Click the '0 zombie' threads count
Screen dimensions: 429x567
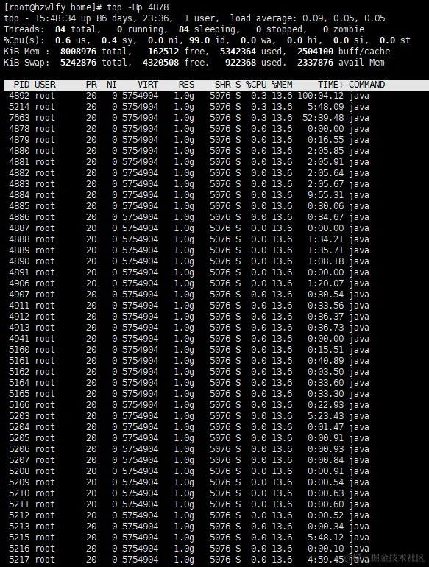click(344, 29)
